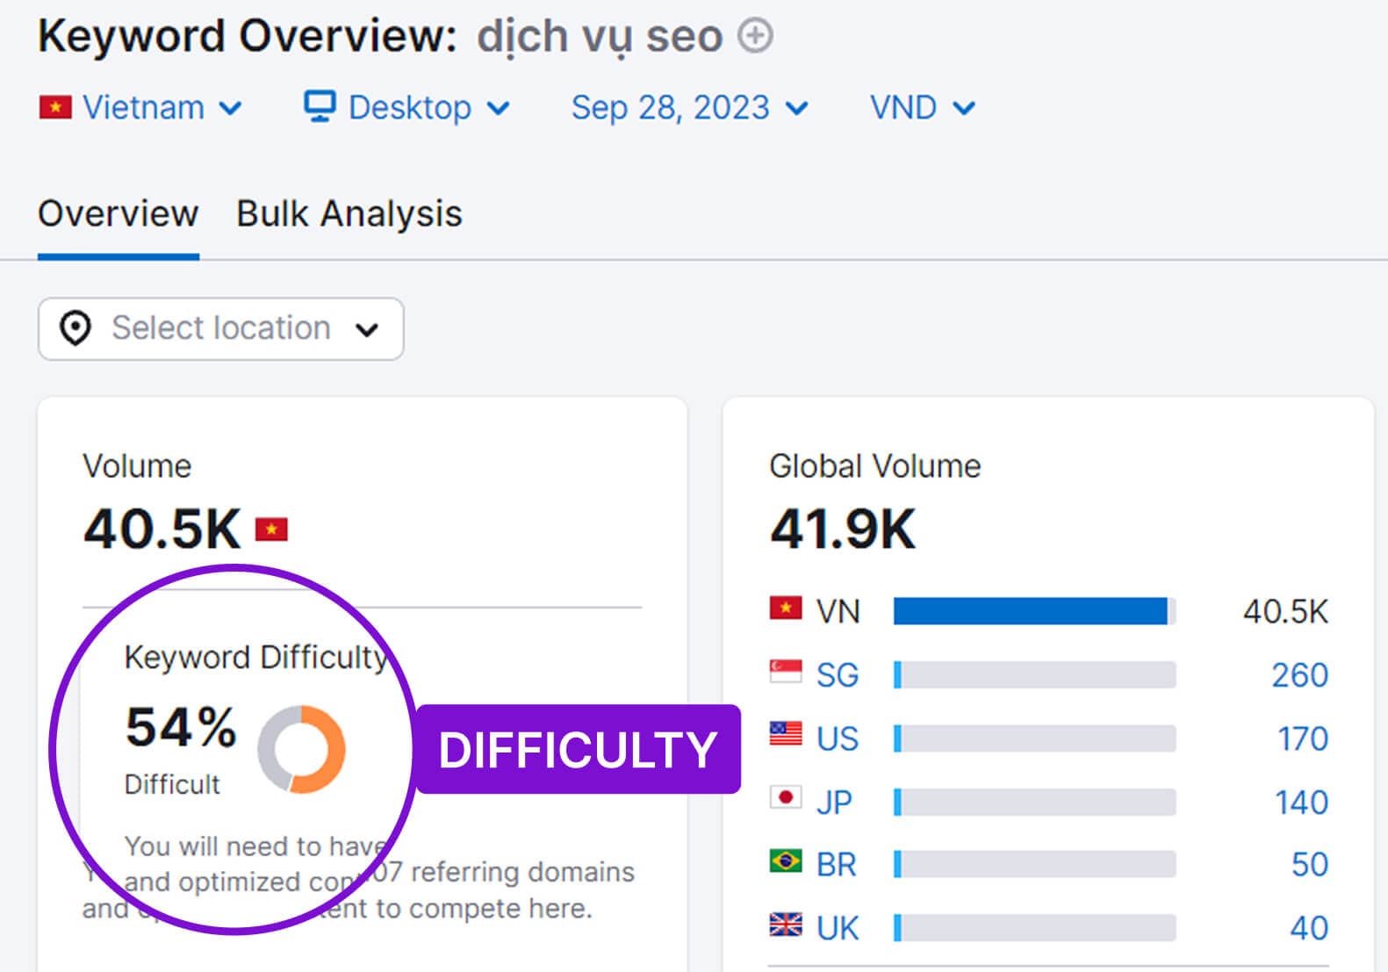The width and height of the screenshot is (1388, 972).
Task: Click the plus icon beside keyword title
Action: tap(755, 37)
